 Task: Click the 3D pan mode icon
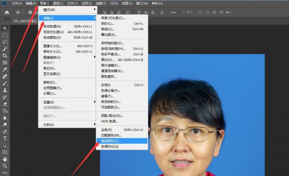pos(214,12)
